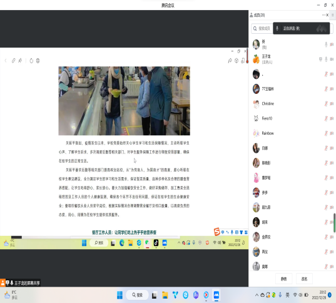Viewport: 336px width, 303px height.
Task: Click the volume speaker tray icon
Action: coord(300,295)
